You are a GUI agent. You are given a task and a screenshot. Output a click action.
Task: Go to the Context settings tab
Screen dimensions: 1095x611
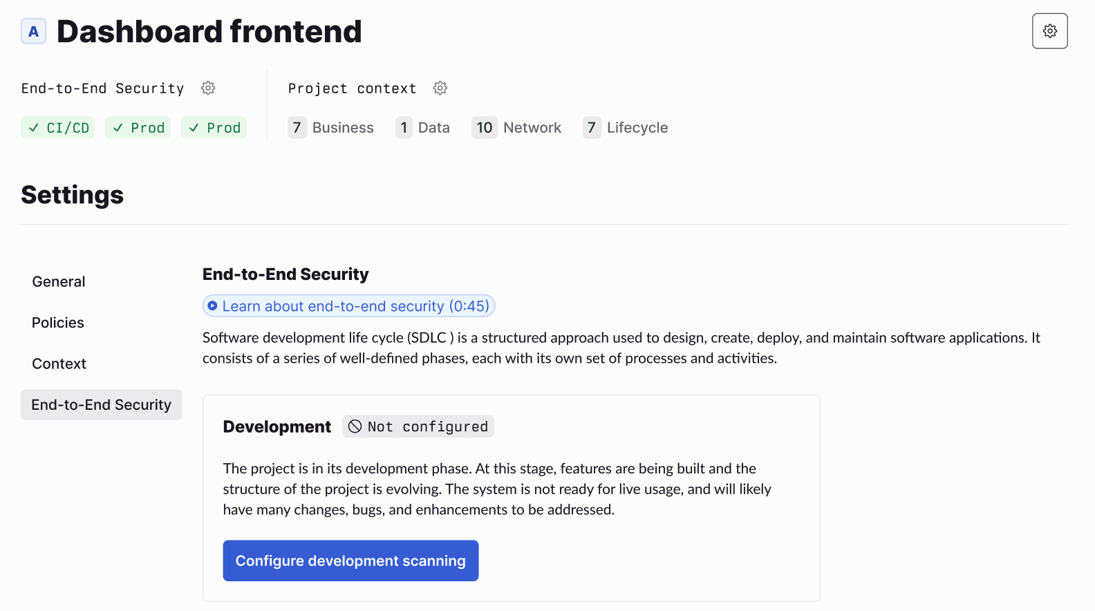[x=59, y=364]
